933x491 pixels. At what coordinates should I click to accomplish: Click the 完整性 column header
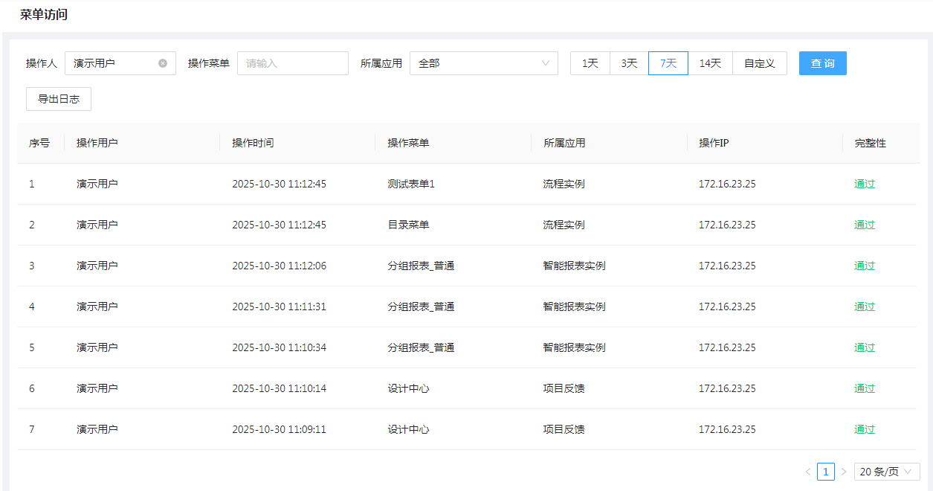coord(870,143)
